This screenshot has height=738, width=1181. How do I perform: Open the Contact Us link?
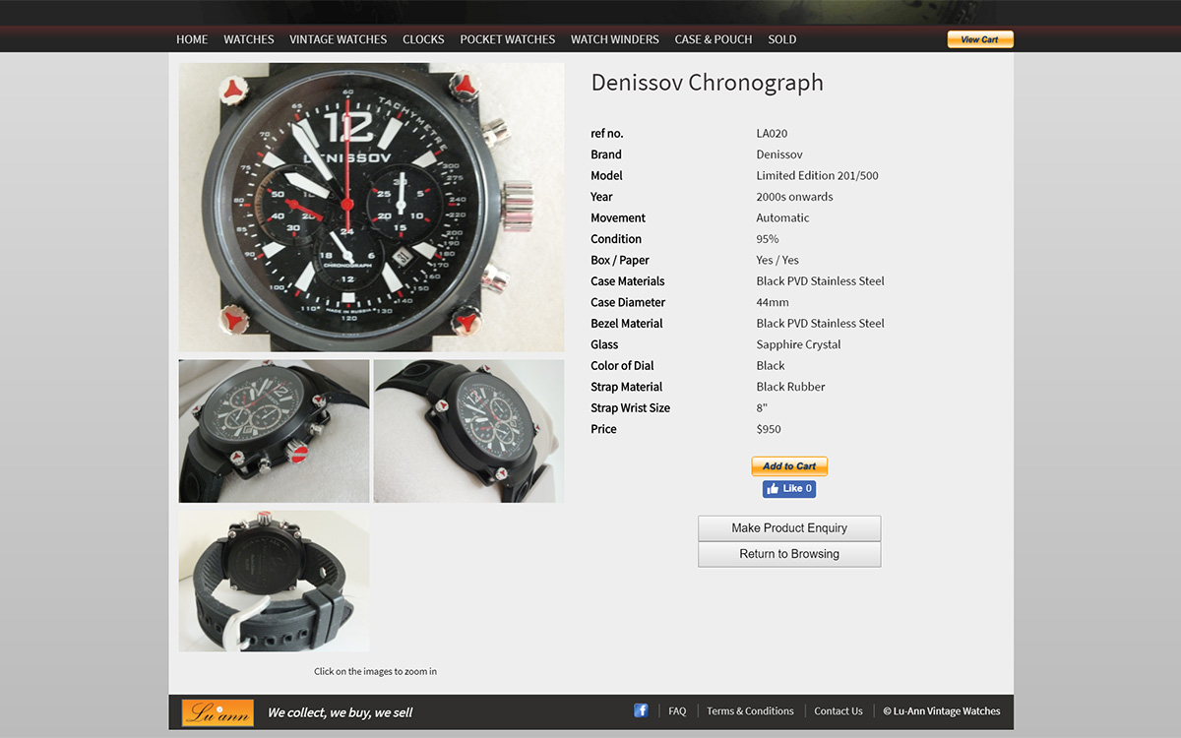[x=839, y=711]
